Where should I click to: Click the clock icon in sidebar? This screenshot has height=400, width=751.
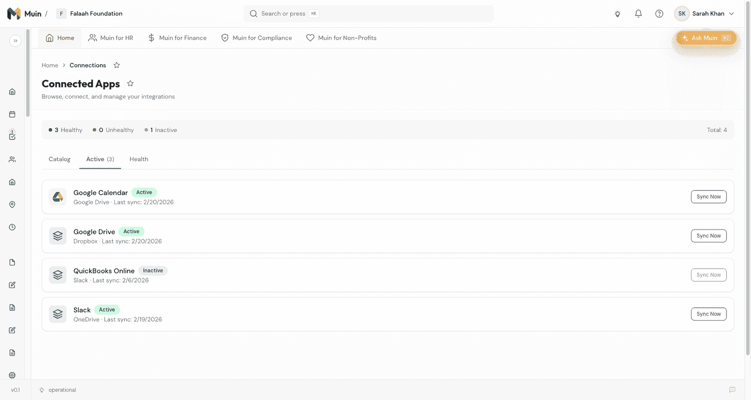point(12,227)
